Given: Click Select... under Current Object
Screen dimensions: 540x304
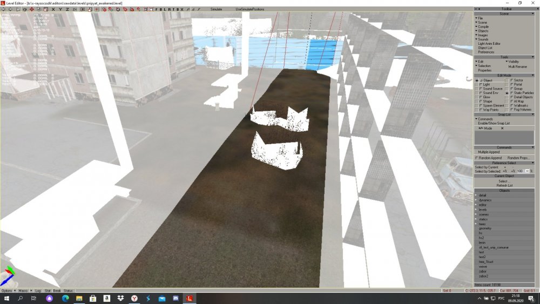Looking at the screenshot, I should coord(504,181).
